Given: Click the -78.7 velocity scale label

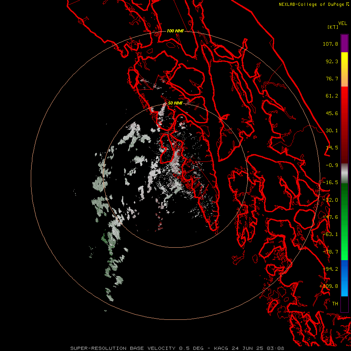Looking at the screenshot, I should (330, 252).
